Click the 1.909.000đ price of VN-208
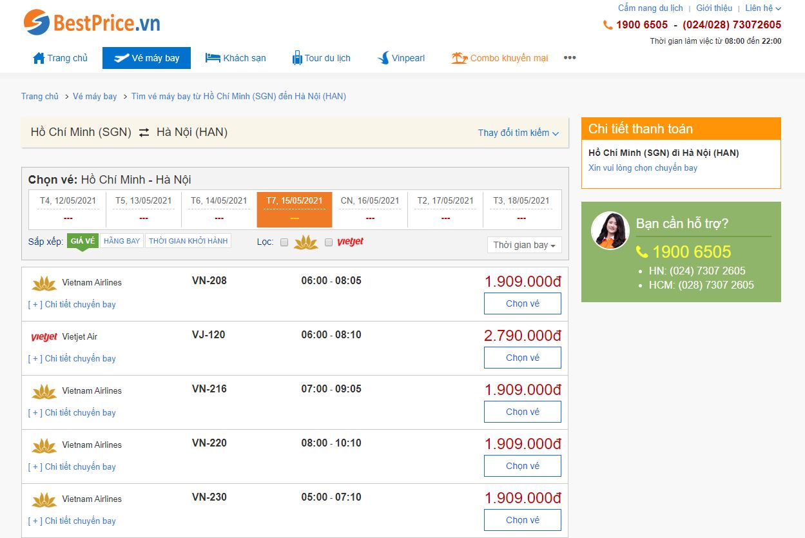 [523, 282]
